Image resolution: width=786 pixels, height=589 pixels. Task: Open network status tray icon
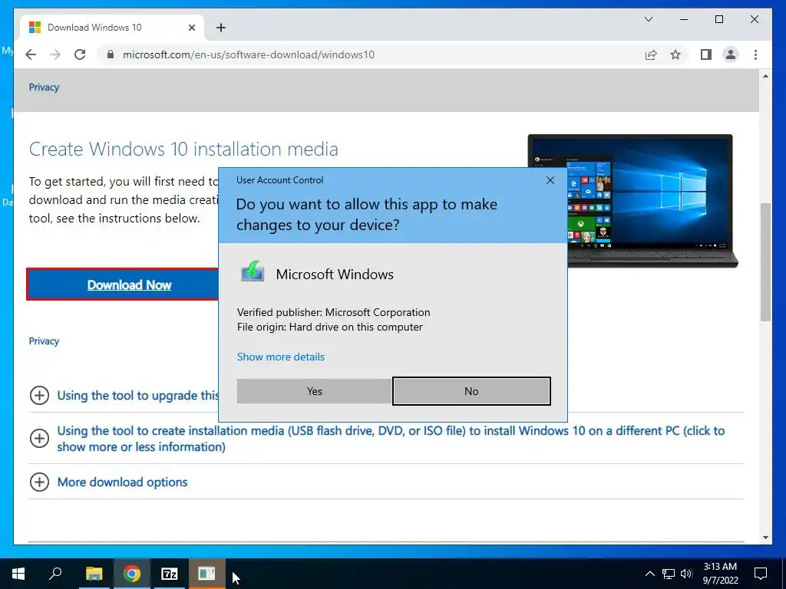tap(669, 574)
